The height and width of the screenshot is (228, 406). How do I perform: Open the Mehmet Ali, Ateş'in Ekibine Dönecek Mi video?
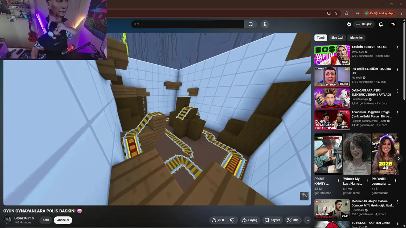pyautogui.click(x=332, y=209)
